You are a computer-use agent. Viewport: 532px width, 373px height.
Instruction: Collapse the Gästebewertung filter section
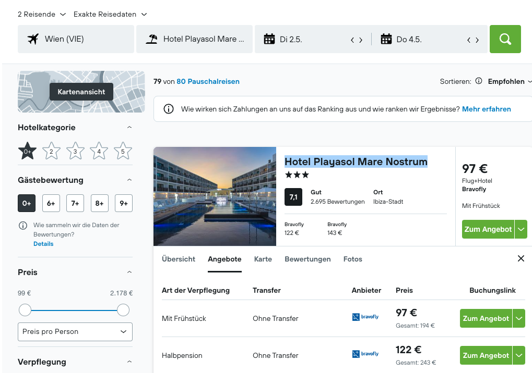point(129,180)
